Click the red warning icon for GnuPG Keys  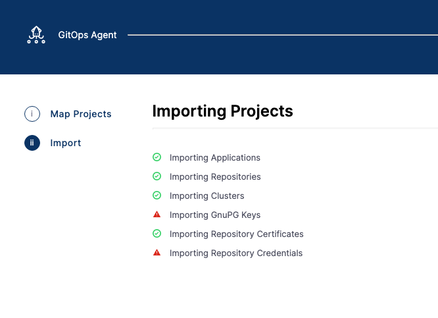click(157, 215)
